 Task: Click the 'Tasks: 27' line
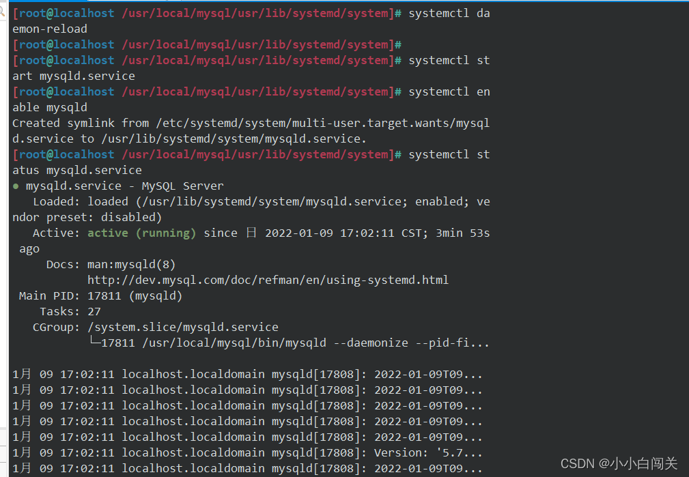click(70, 312)
